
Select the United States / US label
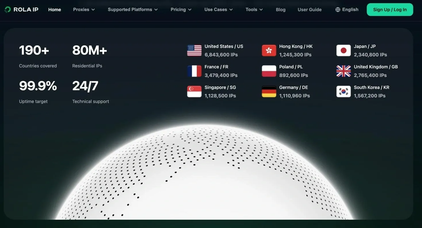[224, 46]
